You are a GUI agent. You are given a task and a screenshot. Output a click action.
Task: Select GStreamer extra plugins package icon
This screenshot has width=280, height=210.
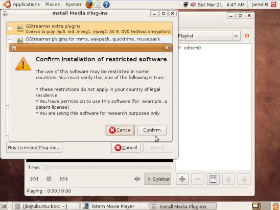(20, 29)
